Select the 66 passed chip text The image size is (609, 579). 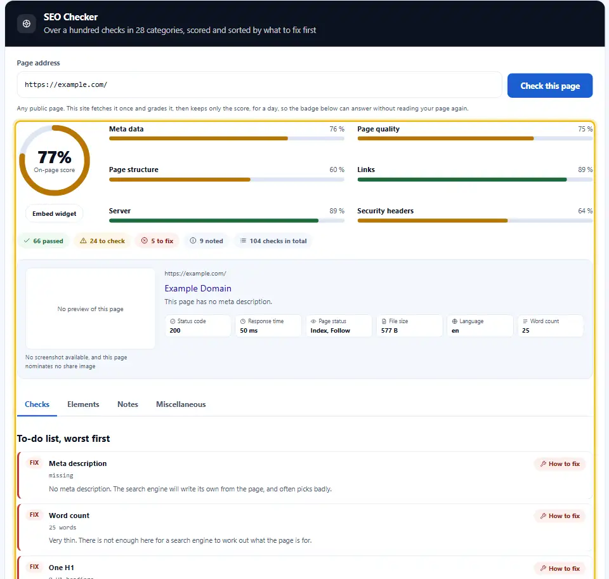click(48, 241)
